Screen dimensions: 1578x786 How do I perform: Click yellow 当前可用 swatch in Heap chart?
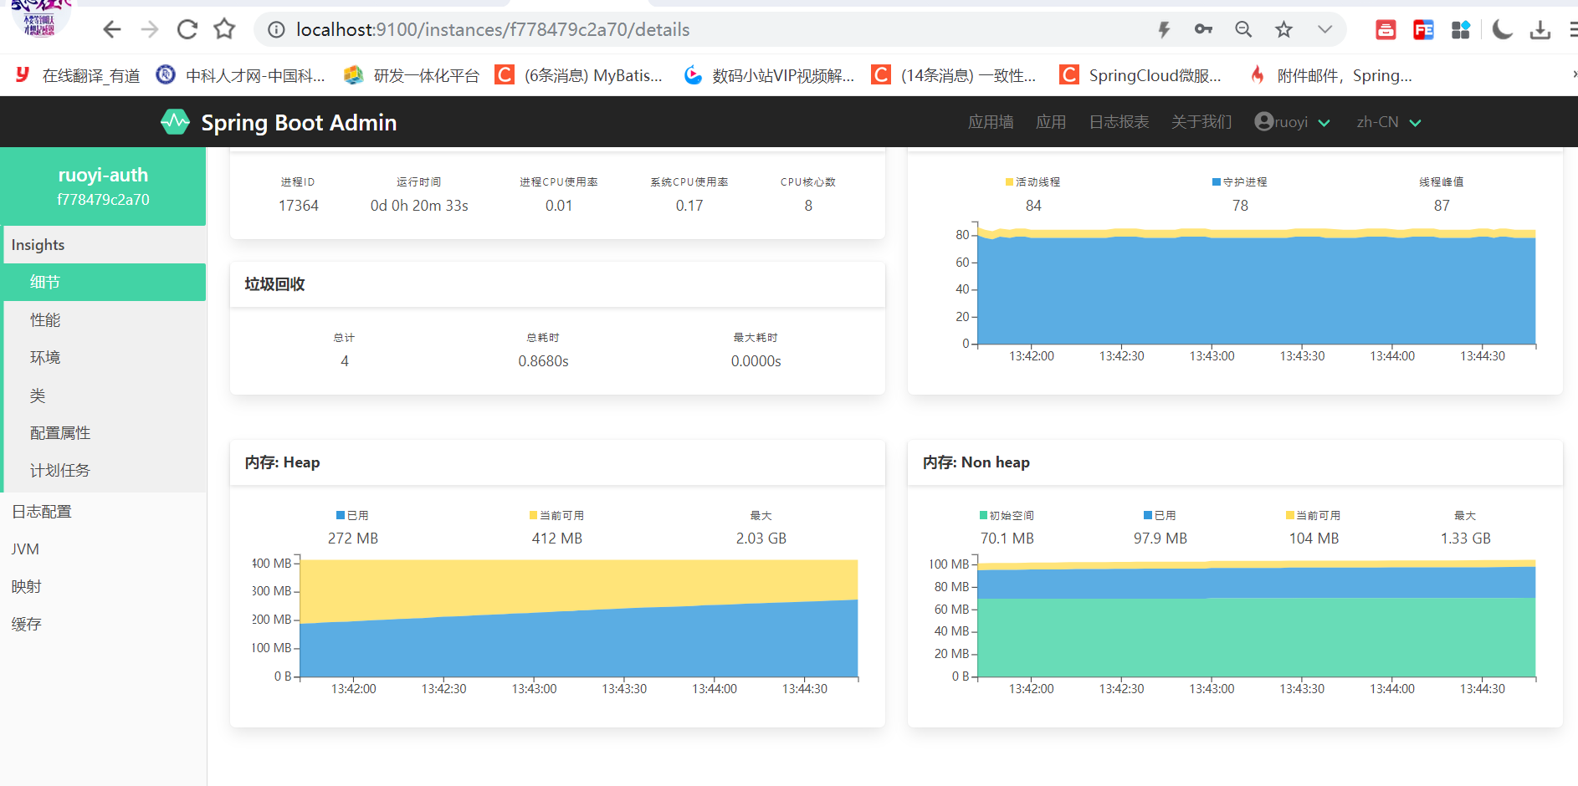[534, 516]
